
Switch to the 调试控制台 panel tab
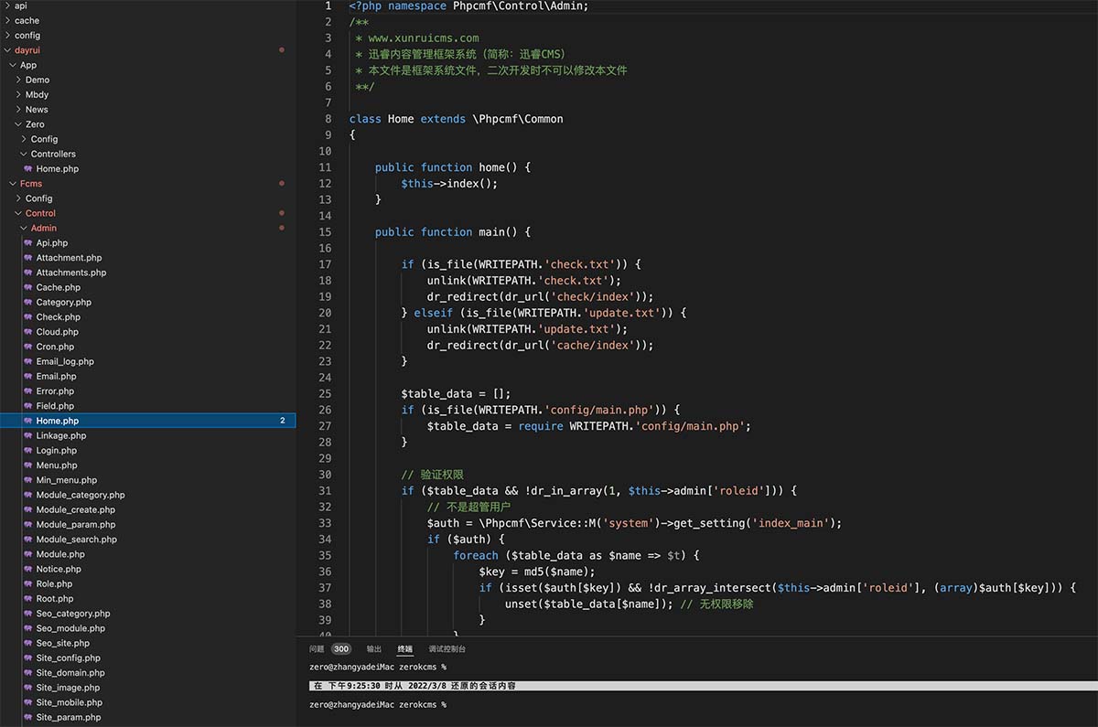tap(447, 649)
